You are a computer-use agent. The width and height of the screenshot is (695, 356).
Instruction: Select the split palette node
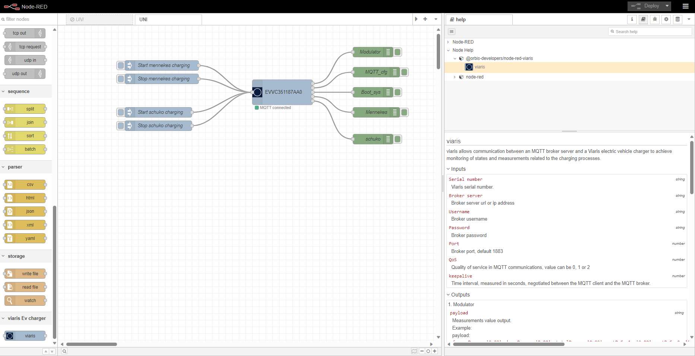(x=25, y=109)
